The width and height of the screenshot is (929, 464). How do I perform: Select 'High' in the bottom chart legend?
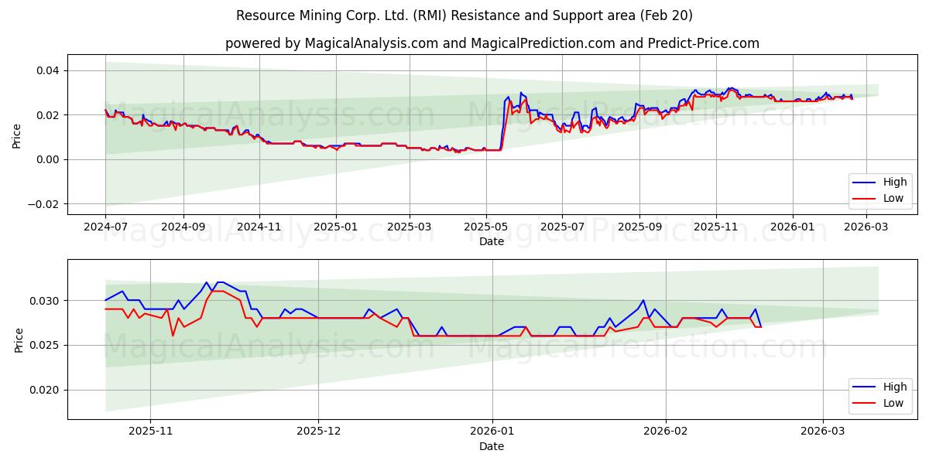pyautogui.click(x=895, y=387)
